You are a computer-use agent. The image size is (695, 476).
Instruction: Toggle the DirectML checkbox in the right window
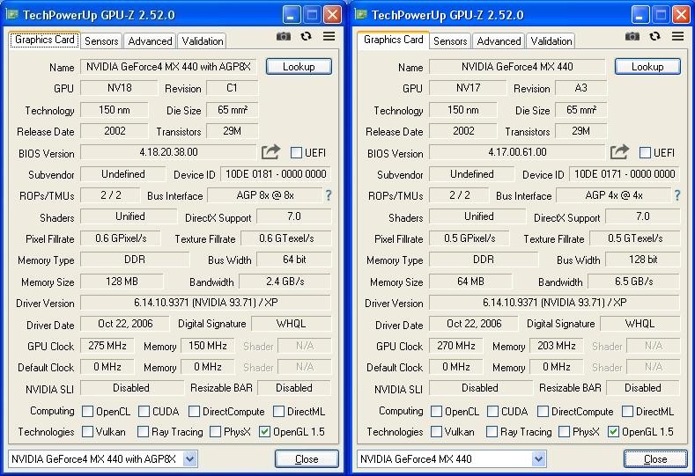(x=628, y=412)
